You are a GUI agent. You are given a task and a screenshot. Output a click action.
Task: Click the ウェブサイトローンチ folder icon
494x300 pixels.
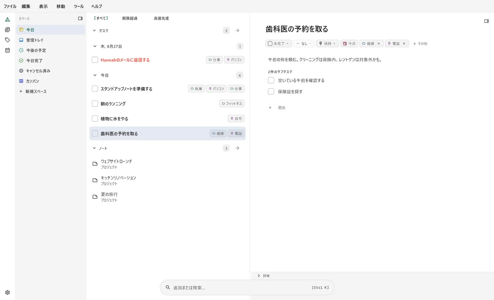95,164
